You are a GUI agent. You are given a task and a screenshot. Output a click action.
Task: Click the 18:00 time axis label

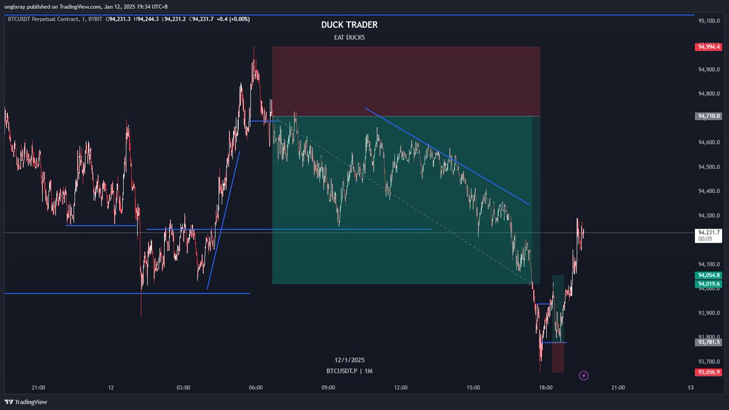pos(546,387)
